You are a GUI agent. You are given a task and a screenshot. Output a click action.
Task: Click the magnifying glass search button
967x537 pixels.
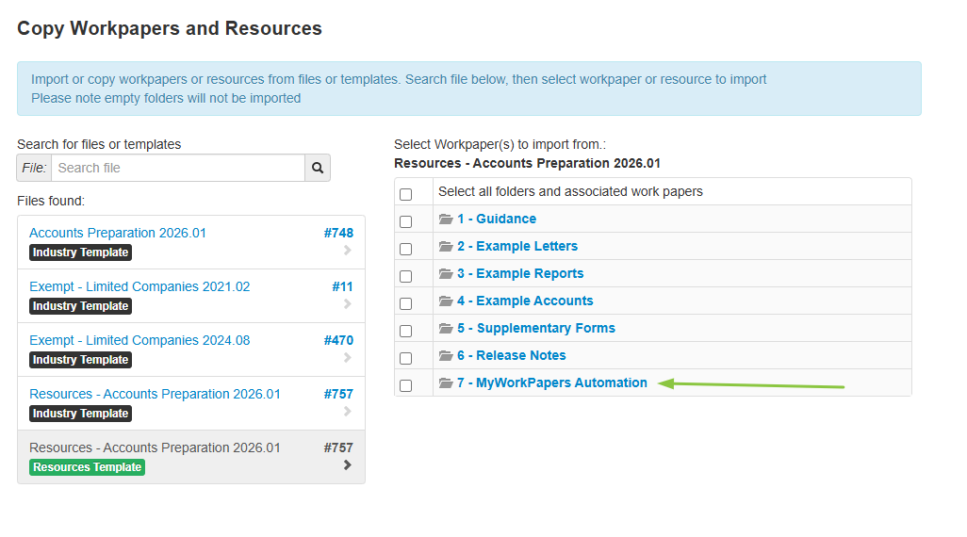tap(318, 168)
